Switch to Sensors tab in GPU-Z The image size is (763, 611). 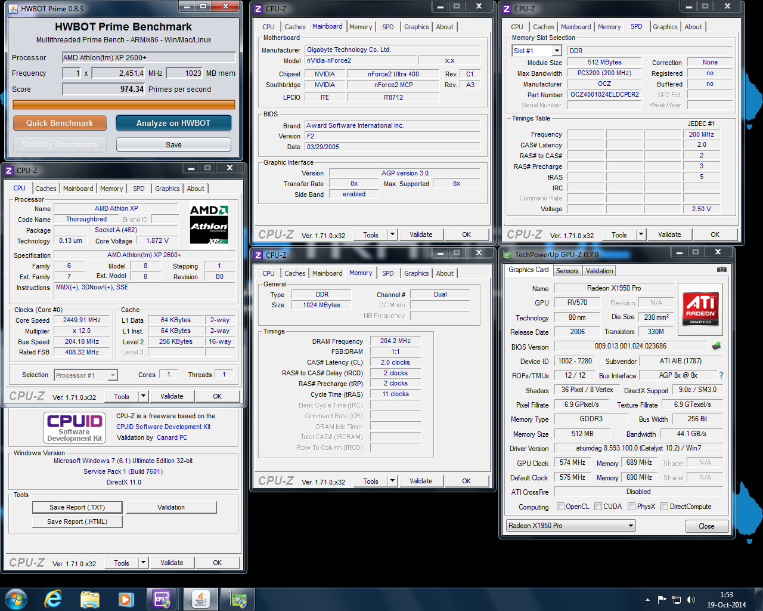pyautogui.click(x=567, y=271)
